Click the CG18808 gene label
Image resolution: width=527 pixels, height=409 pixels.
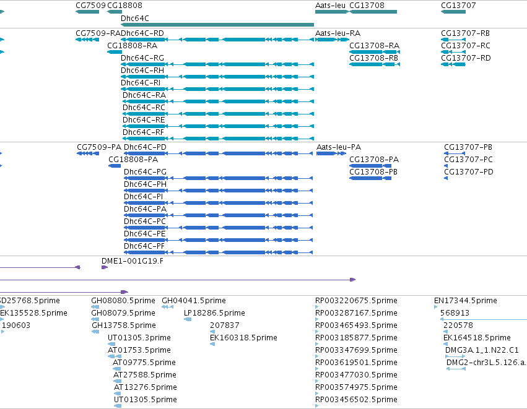pos(124,6)
